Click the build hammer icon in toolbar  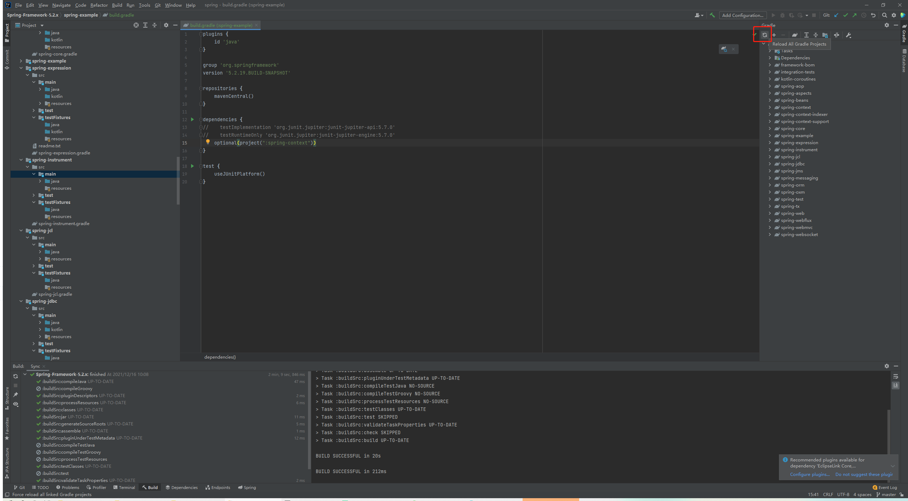712,15
